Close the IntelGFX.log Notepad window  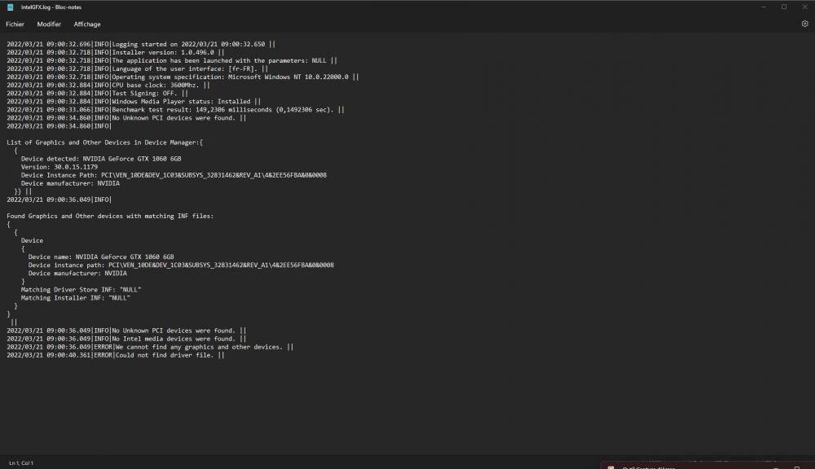point(803,7)
